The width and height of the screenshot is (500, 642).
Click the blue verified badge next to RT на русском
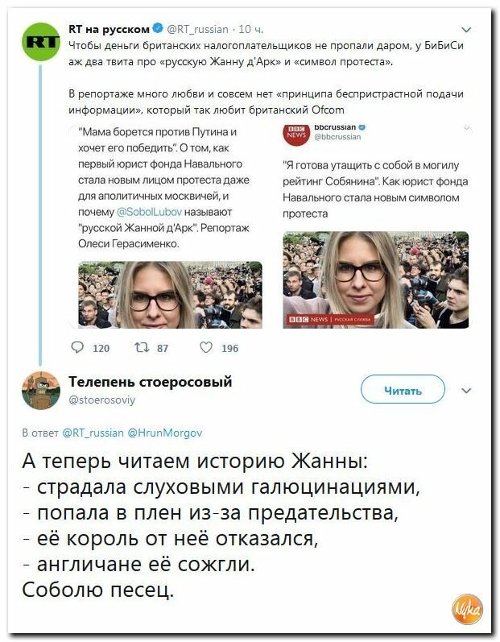point(158,29)
